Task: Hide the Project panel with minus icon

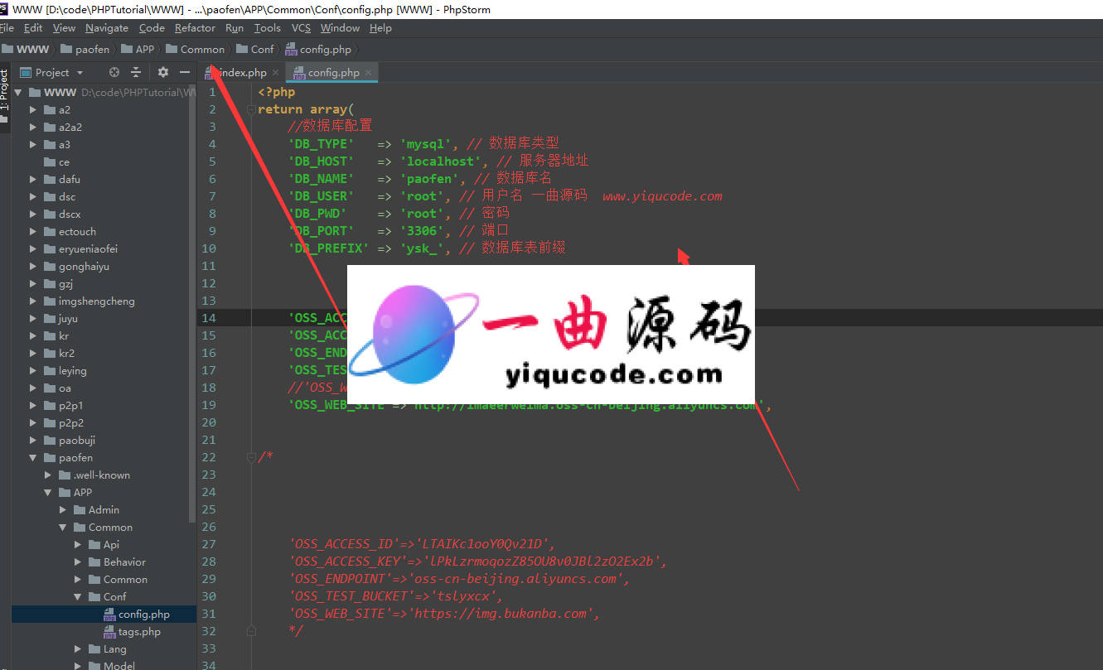Action: tap(185, 73)
